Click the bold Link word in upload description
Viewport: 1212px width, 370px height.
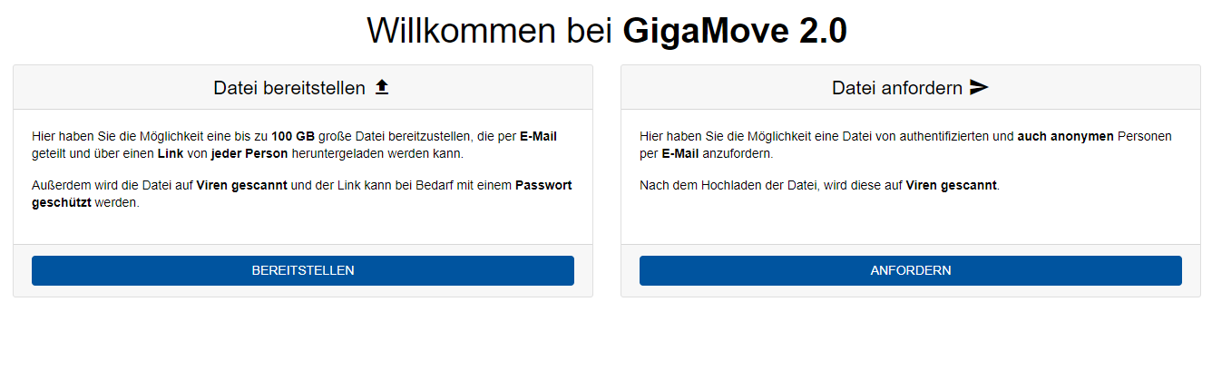[171, 154]
